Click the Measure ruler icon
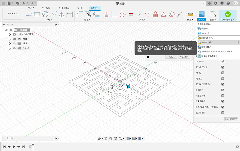240x151 pixels. pyautogui.click(x=190, y=14)
